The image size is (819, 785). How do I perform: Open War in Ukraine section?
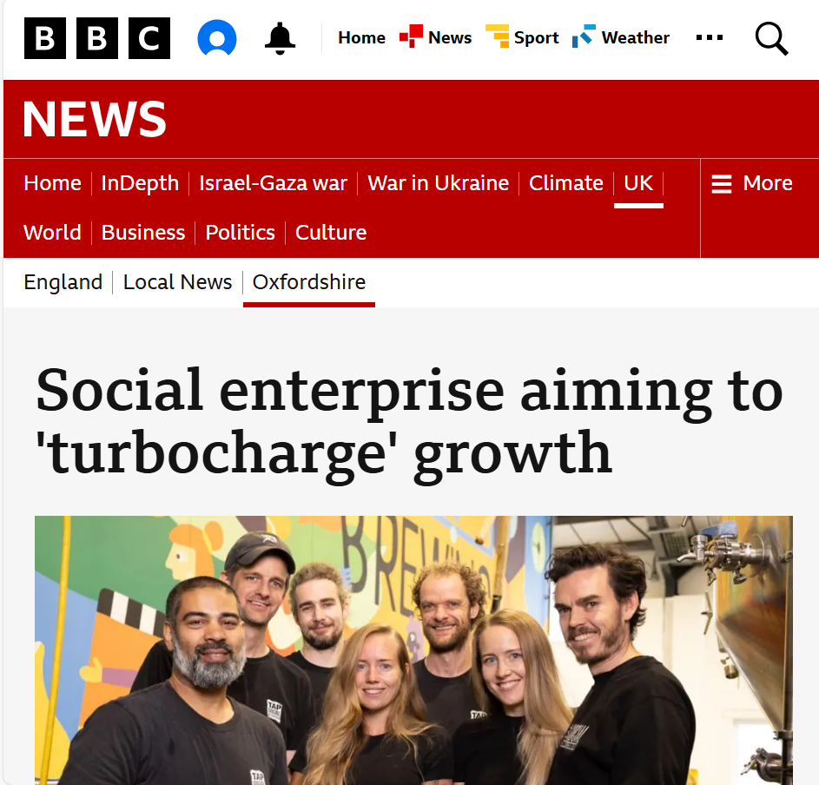click(439, 183)
